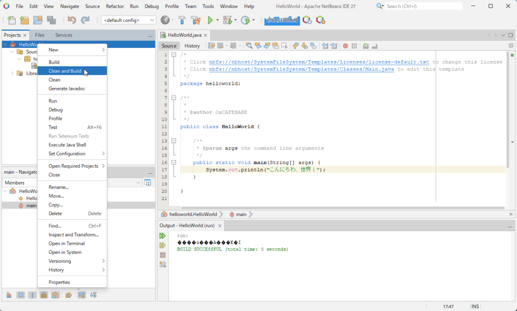The image size is (517, 311).
Task: Click the Search input field
Action: click(x=423, y=6)
